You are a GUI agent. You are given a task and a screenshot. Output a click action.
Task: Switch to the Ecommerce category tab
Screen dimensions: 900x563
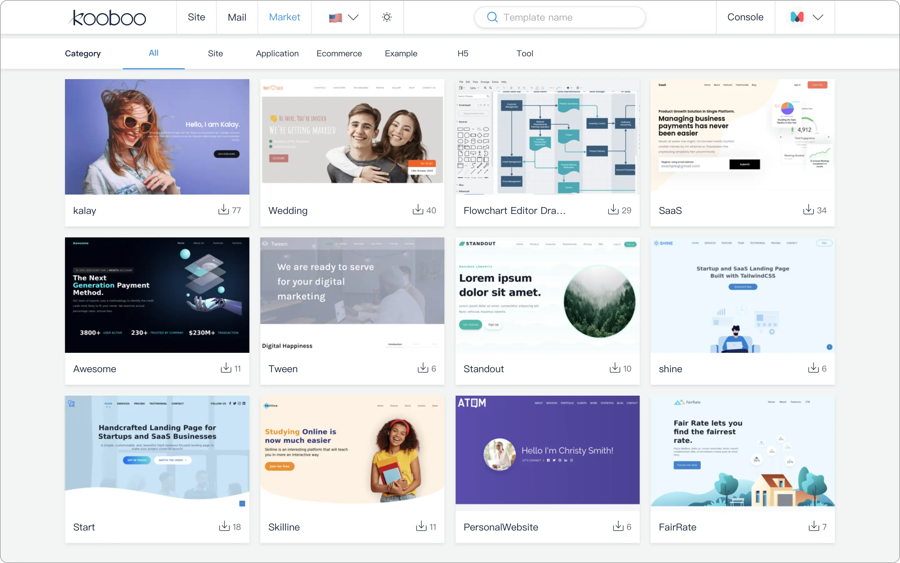coord(339,53)
